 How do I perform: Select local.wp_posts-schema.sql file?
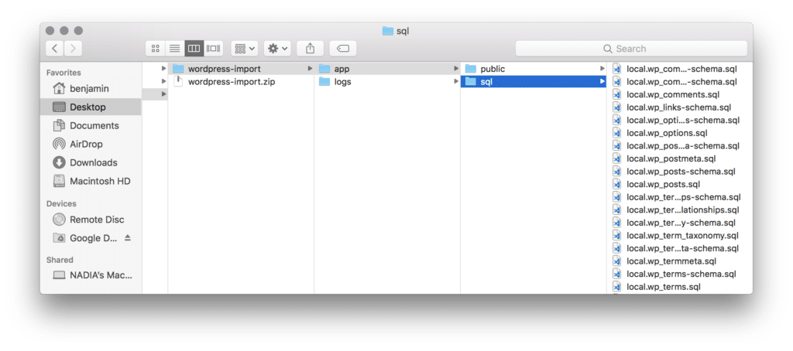click(680, 171)
